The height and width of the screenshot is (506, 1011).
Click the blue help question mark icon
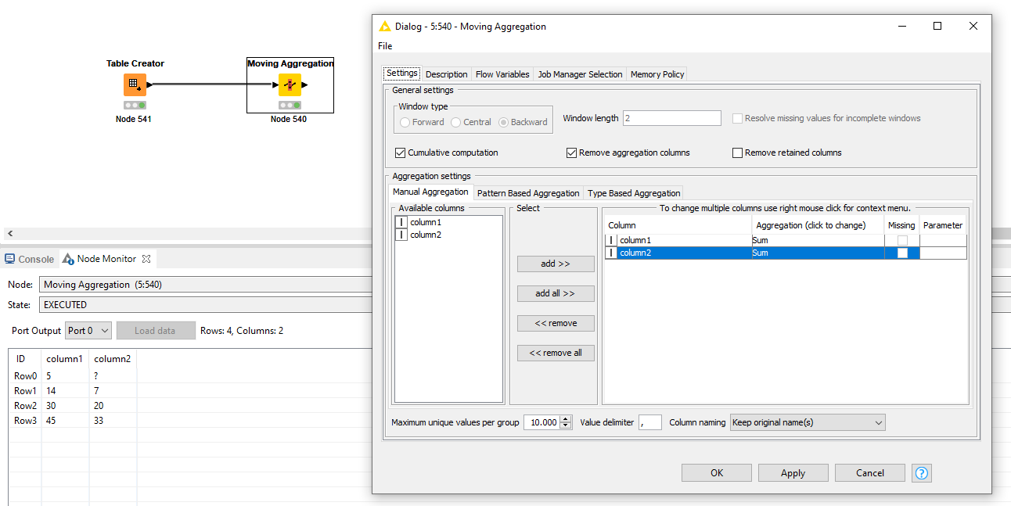coord(921,472)
